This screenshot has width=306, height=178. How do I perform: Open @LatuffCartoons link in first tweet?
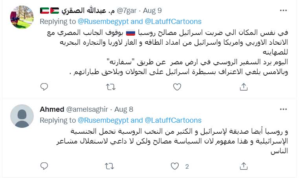tap(173, 21)
